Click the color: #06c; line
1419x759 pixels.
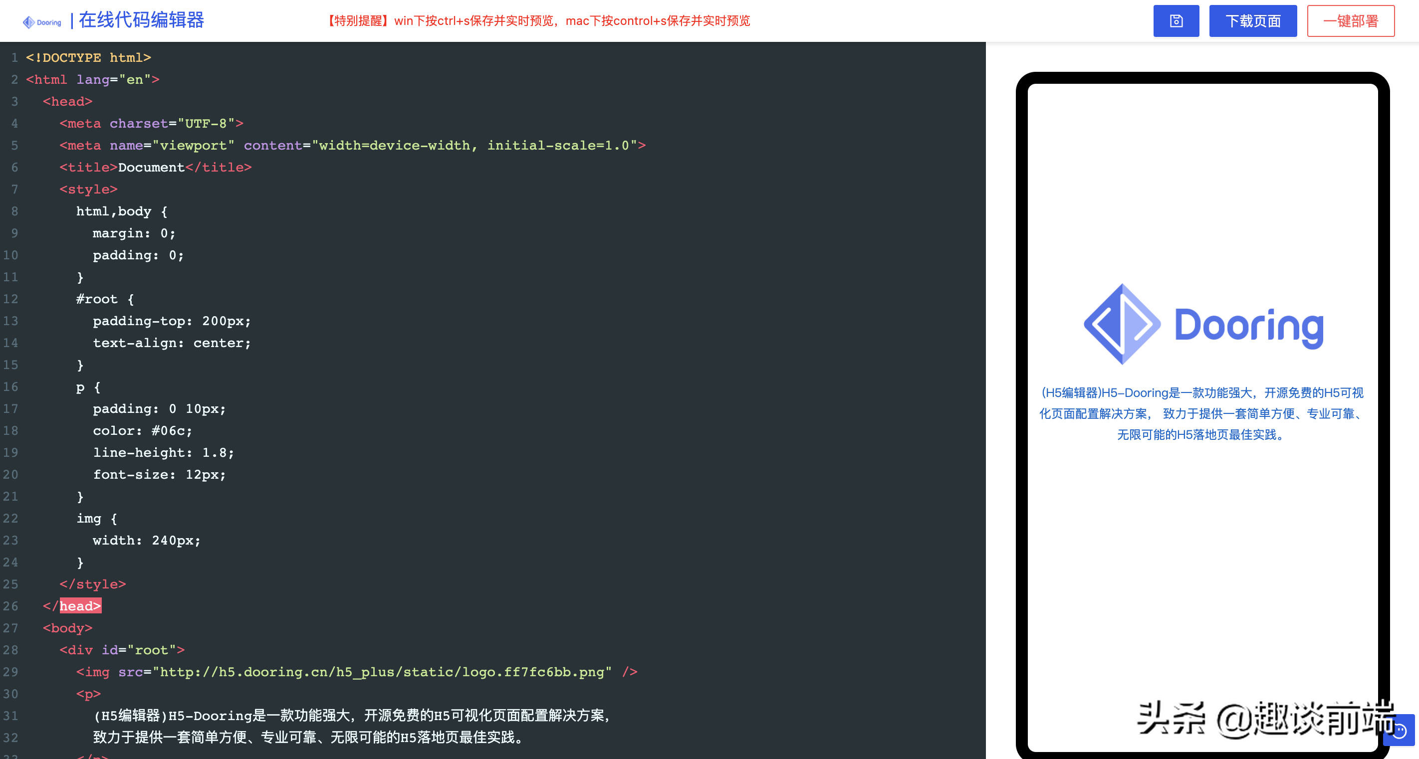[143, 430]
